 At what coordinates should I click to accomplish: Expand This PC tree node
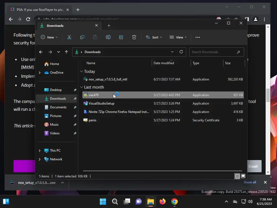click(40, 151)
